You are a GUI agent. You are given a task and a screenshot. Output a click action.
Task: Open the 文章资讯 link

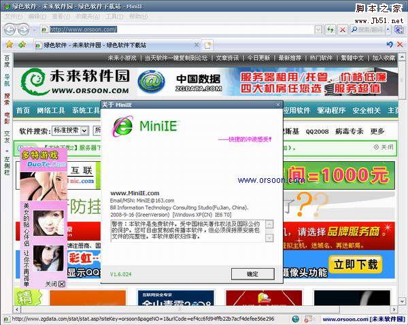227,58
